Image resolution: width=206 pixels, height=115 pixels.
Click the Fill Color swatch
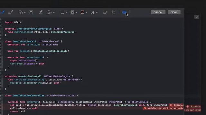click(x=82, y=12)
